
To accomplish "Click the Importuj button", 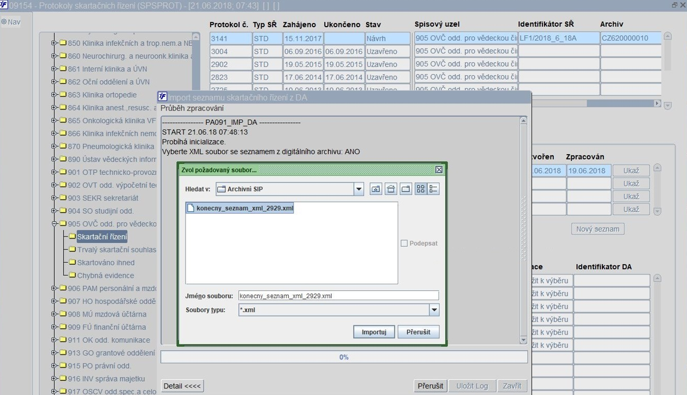I will point(374,332).
